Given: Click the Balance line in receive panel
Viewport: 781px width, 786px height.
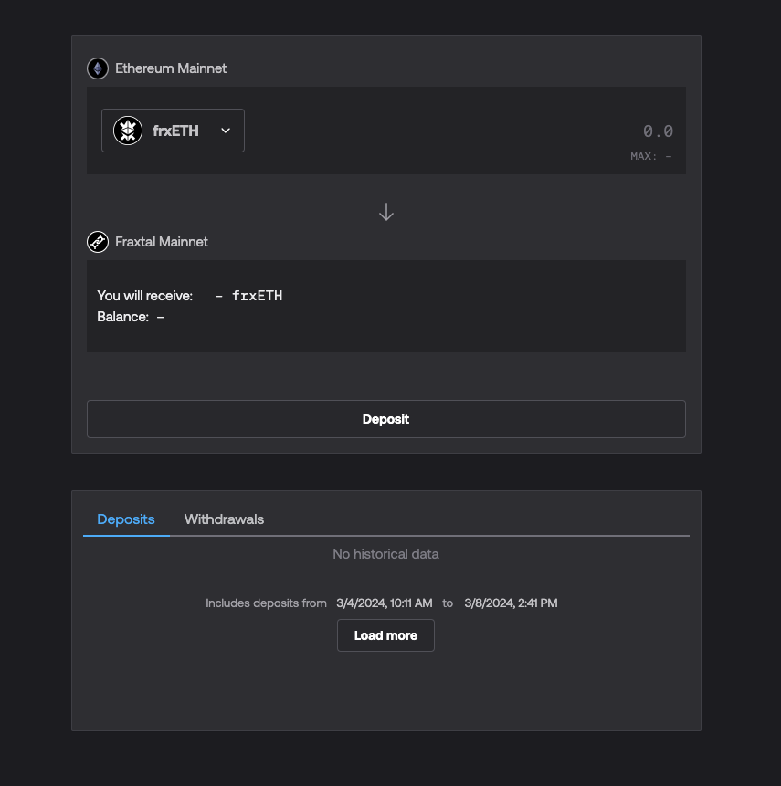Looking at the screenshot, I should 131,317.
